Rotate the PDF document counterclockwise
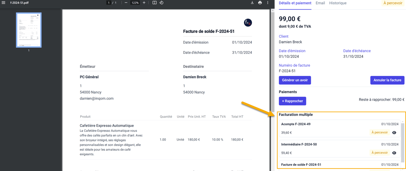The image size is (406, 171). (x=161, y=3)
